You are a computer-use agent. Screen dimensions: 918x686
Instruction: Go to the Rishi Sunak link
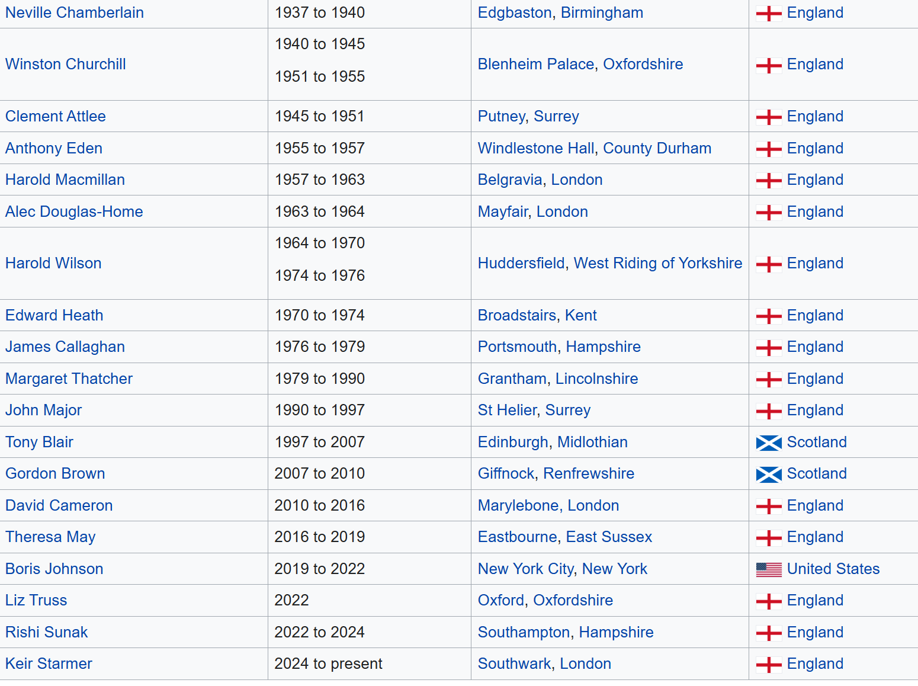pos(47,633)
